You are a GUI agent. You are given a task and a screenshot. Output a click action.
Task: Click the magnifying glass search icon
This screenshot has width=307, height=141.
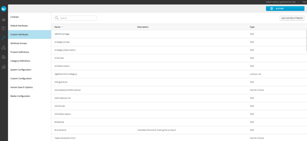57,18
